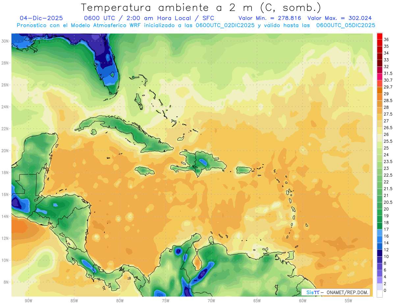The width and height of the screenshot is (395, 305).
Task: Select the '90W' longitude label
Action: (28, 301)
